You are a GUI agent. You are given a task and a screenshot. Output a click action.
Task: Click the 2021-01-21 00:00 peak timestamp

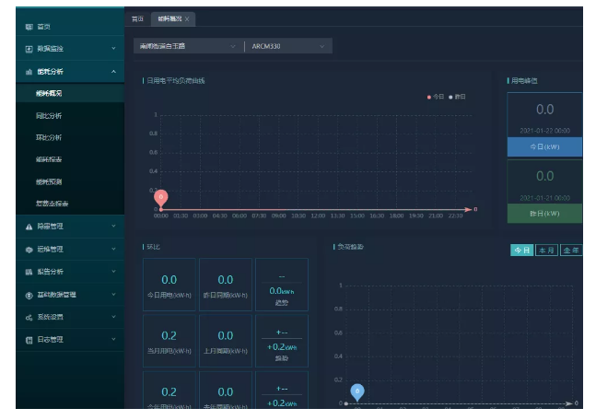tap(544, 198)
